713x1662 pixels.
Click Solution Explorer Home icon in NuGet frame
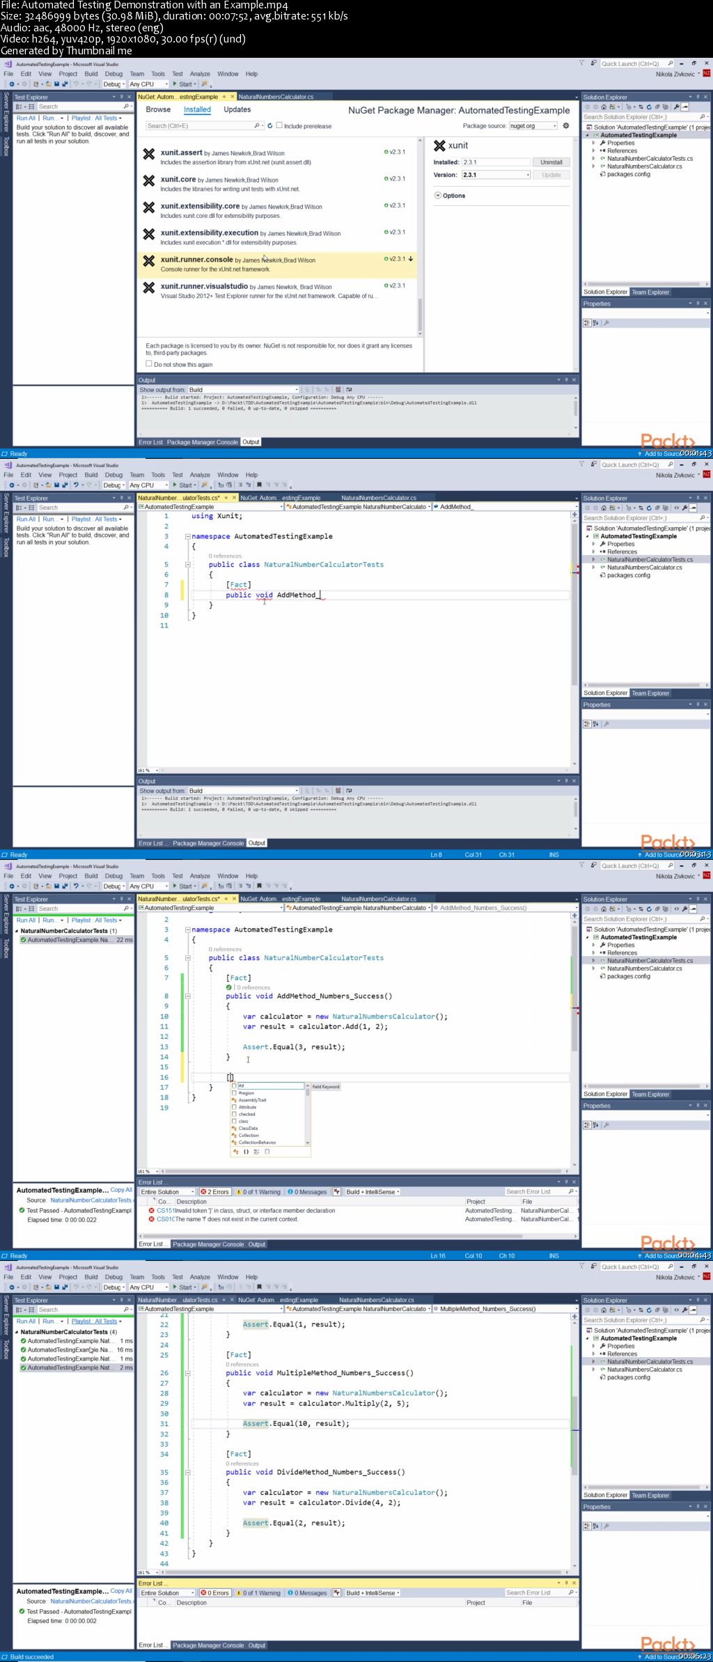point(604,107)
